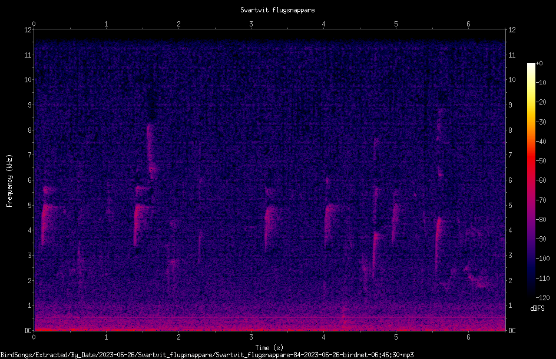Click the white top end of the color bar
The width and height of the screenshot is (556, 359).
[531, 65]
